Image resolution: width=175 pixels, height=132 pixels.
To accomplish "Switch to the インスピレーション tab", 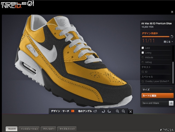I will pyautogui.click(x=29, y=129).
